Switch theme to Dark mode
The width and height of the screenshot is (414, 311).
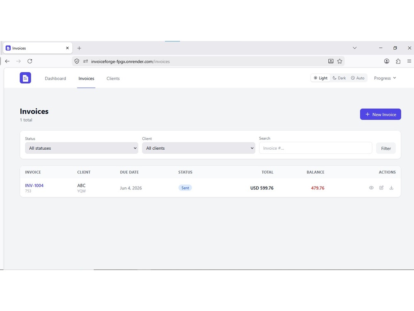coord(339,78)
